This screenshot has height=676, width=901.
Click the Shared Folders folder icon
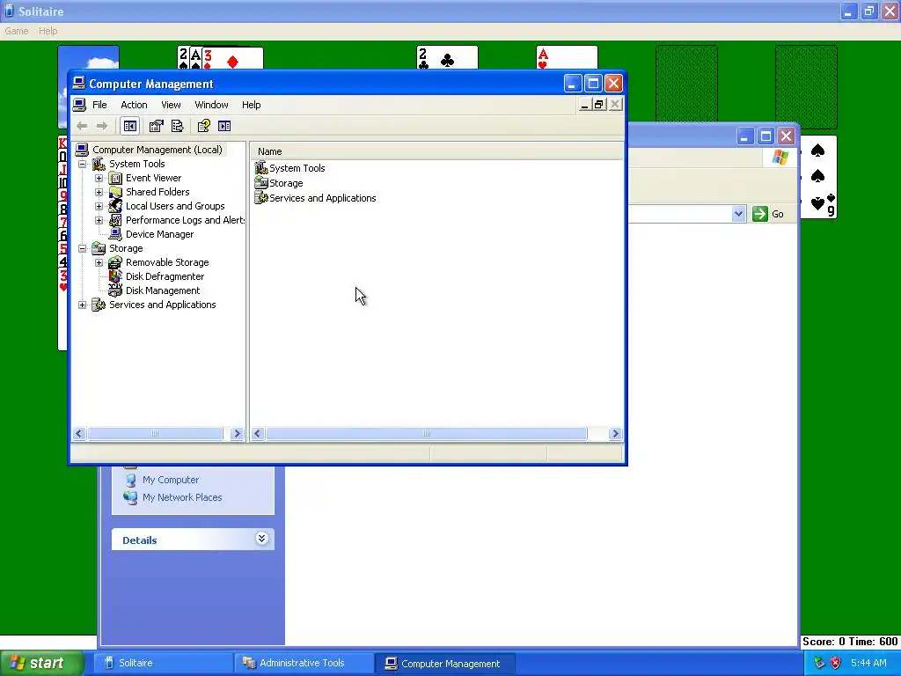pyautogui.click(x=115, y=192)
